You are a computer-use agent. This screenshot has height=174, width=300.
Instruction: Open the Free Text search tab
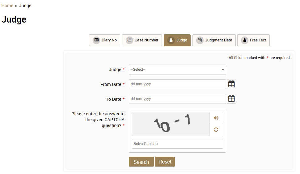(253, 40)
